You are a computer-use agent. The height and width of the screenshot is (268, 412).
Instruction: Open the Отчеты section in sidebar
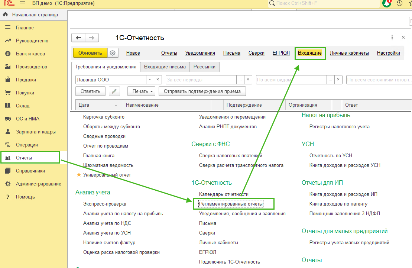point(30,158)
